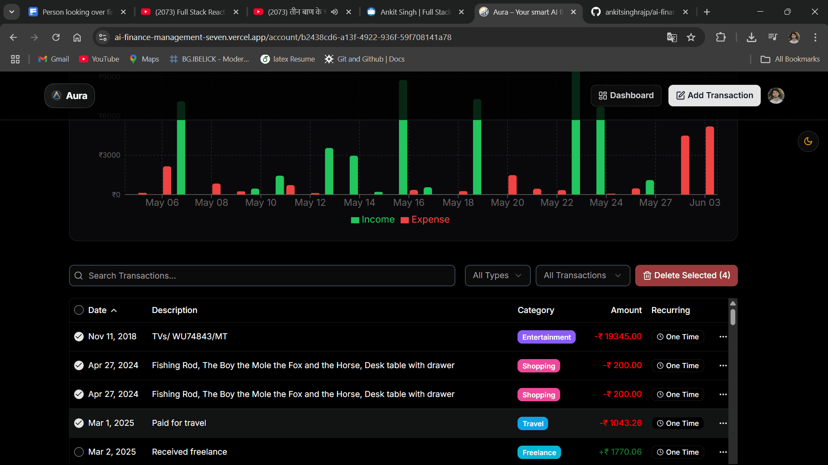Click the translate page icon
Viewport: 828px width, 465px height.
[x=671, y=37]
